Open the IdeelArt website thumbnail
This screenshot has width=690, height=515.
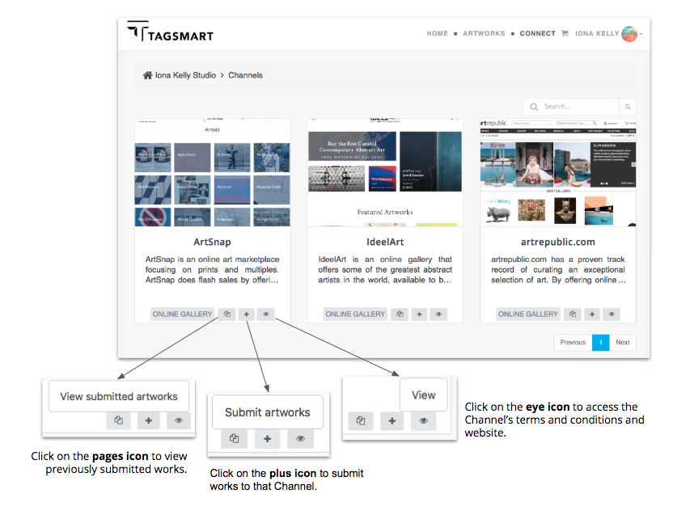point(385,172)
